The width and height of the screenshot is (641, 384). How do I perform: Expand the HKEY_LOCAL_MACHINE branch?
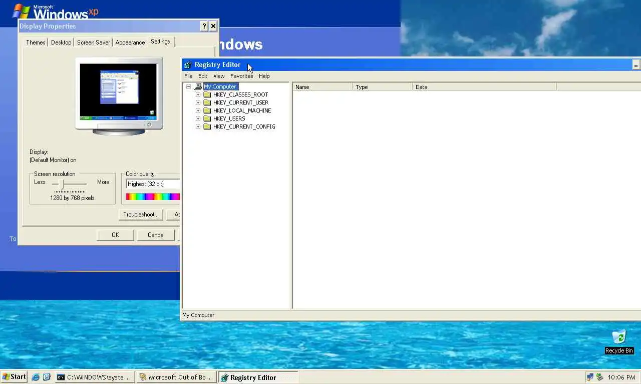198,110
